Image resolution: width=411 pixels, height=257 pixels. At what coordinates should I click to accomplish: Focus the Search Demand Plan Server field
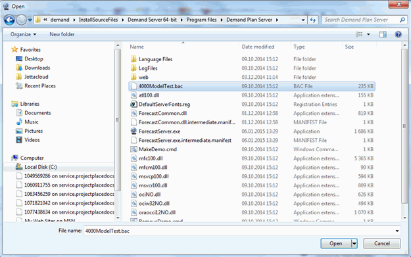point(360,20)
